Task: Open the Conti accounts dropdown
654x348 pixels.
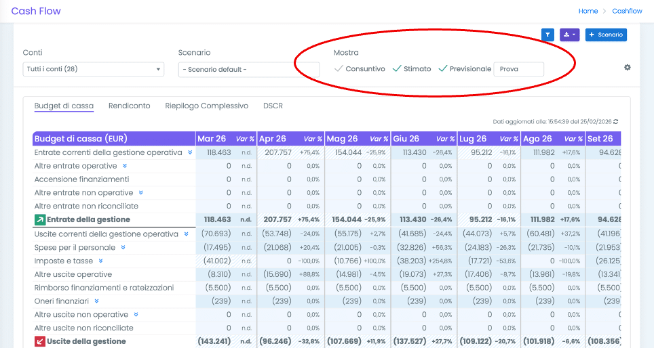Action: coord(93,69)
